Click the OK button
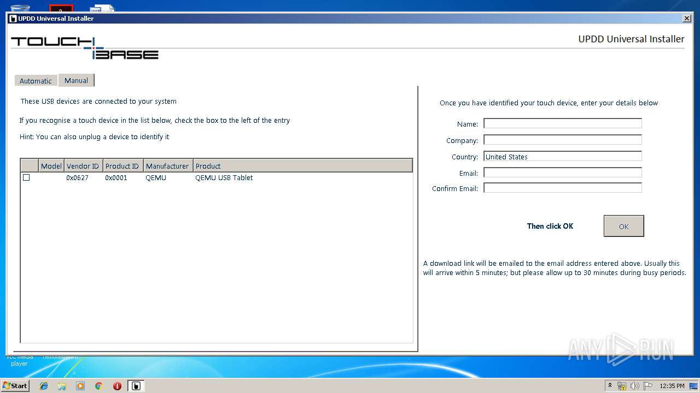This screenshot has height=393, width=700. [623, 226]
